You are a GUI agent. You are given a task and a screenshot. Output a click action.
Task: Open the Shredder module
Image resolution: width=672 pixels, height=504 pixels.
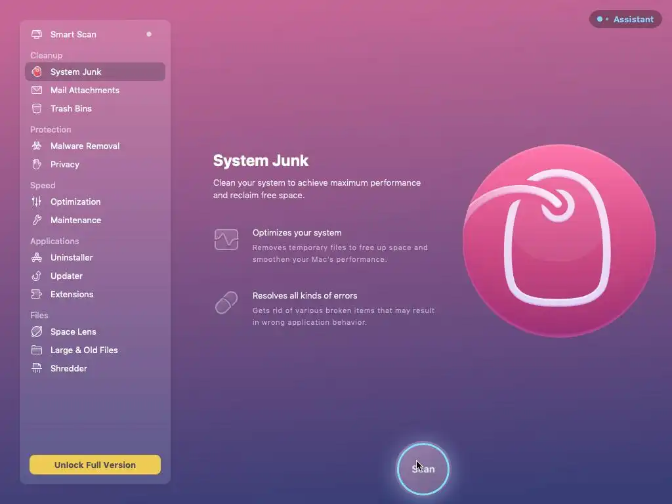(95, 368)
